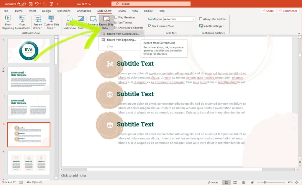Switch to Transitions tab
This screenshot has height=185, width=302.
(x=64, y=11)
